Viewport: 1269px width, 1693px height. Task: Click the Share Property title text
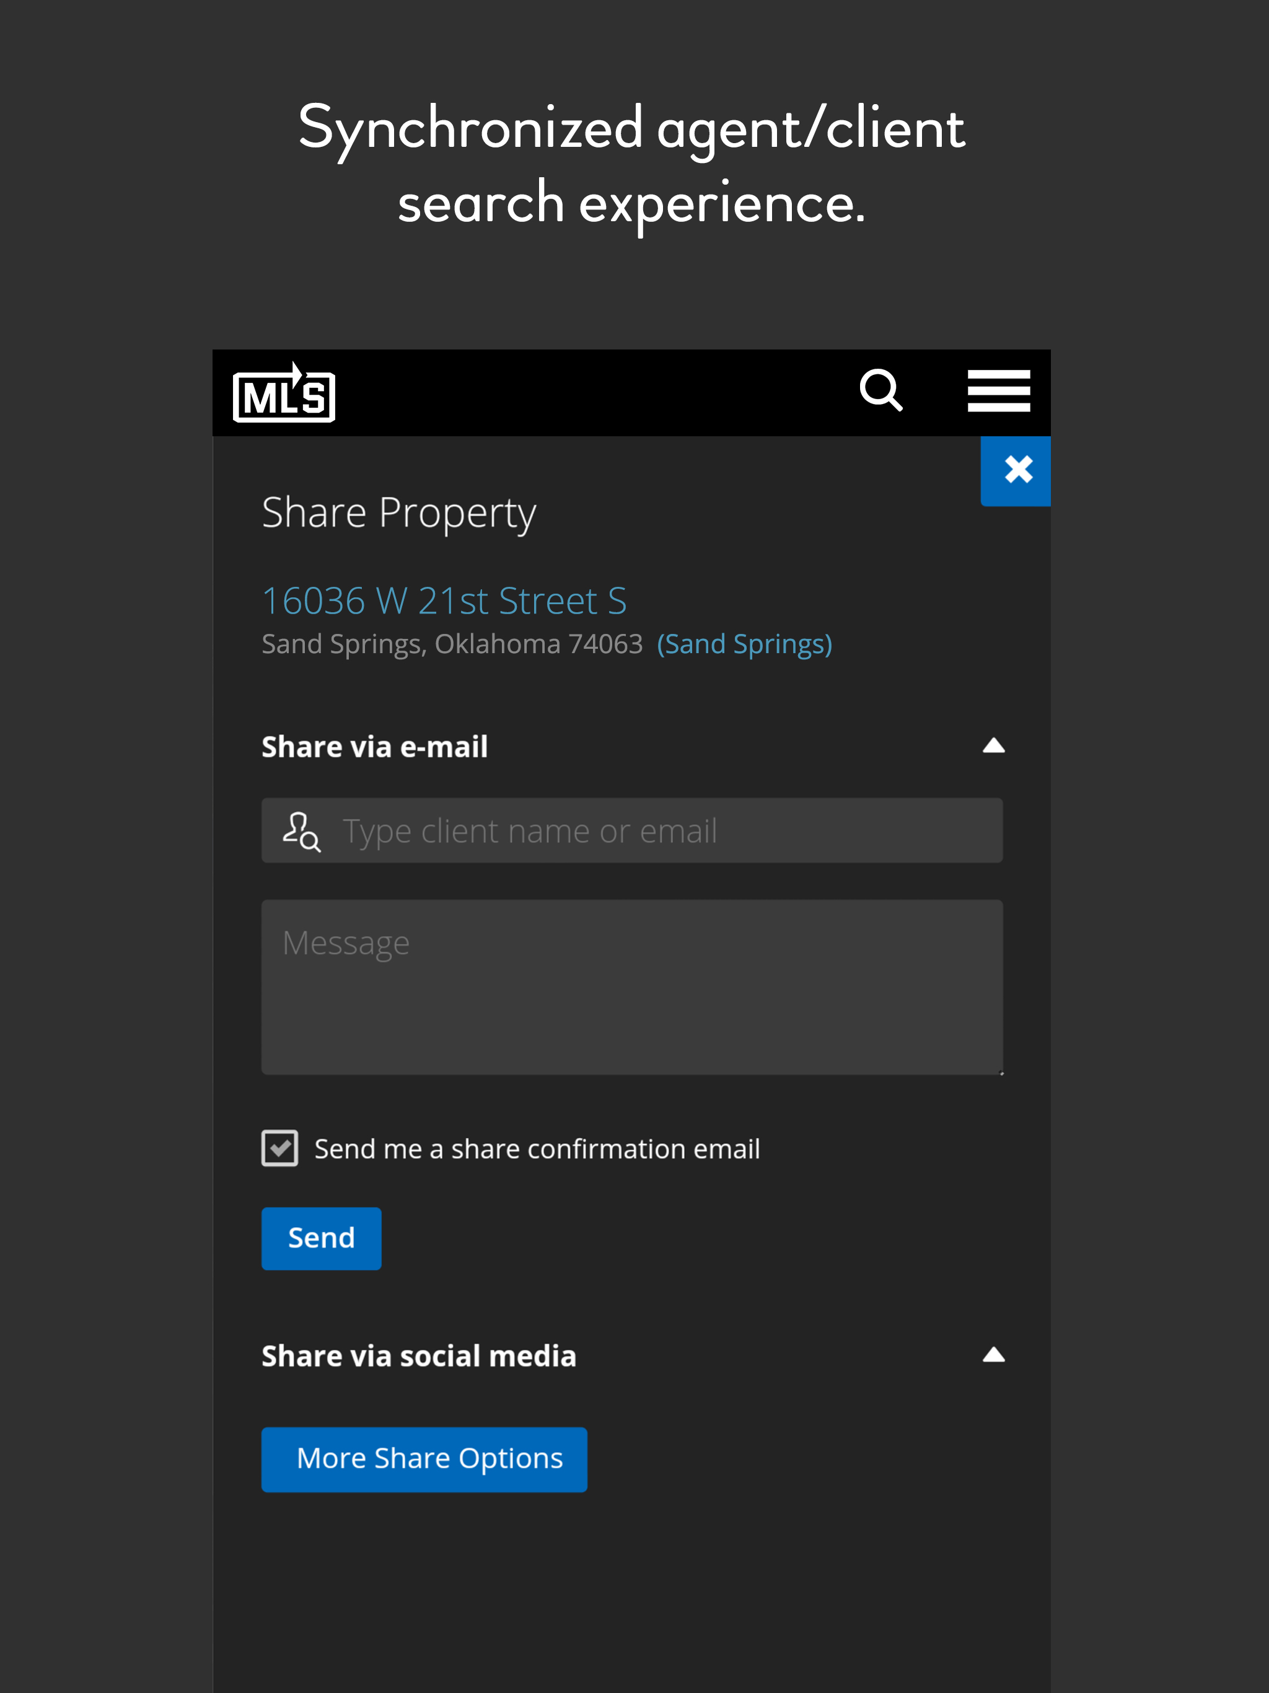pyautogui.click(x=398, y=513)
